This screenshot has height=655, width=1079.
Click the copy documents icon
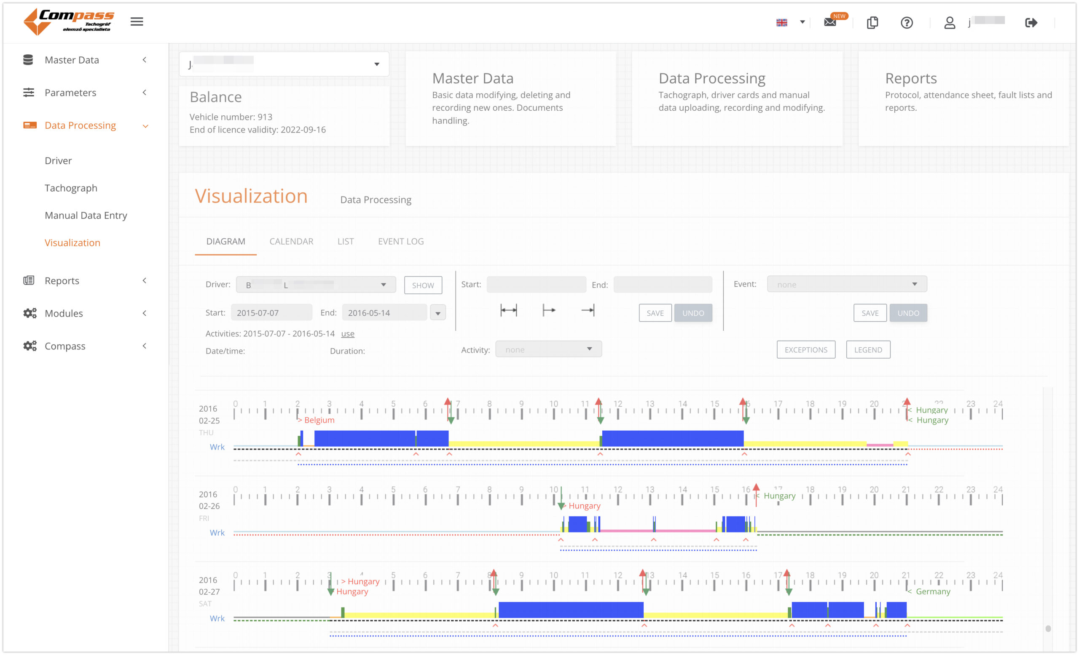tap(872, 22)
